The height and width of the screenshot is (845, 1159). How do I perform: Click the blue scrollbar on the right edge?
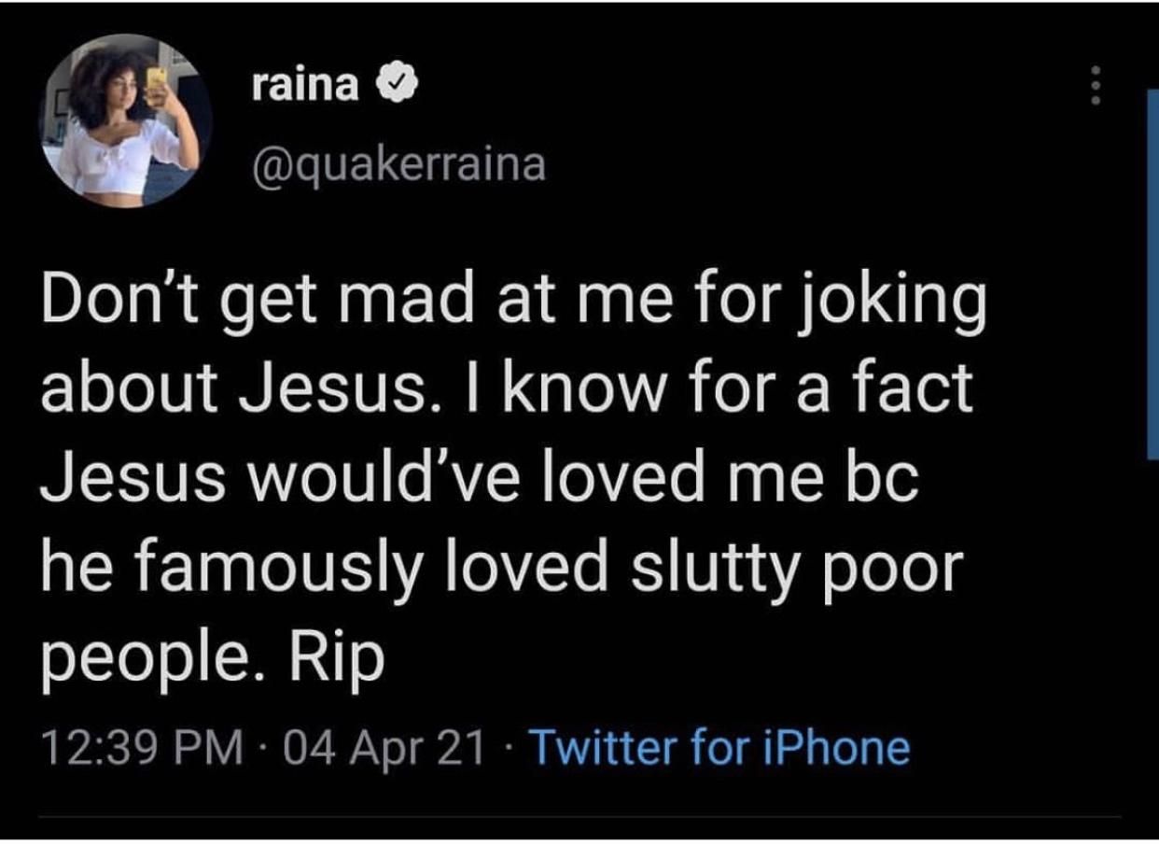pos(1151,273)
